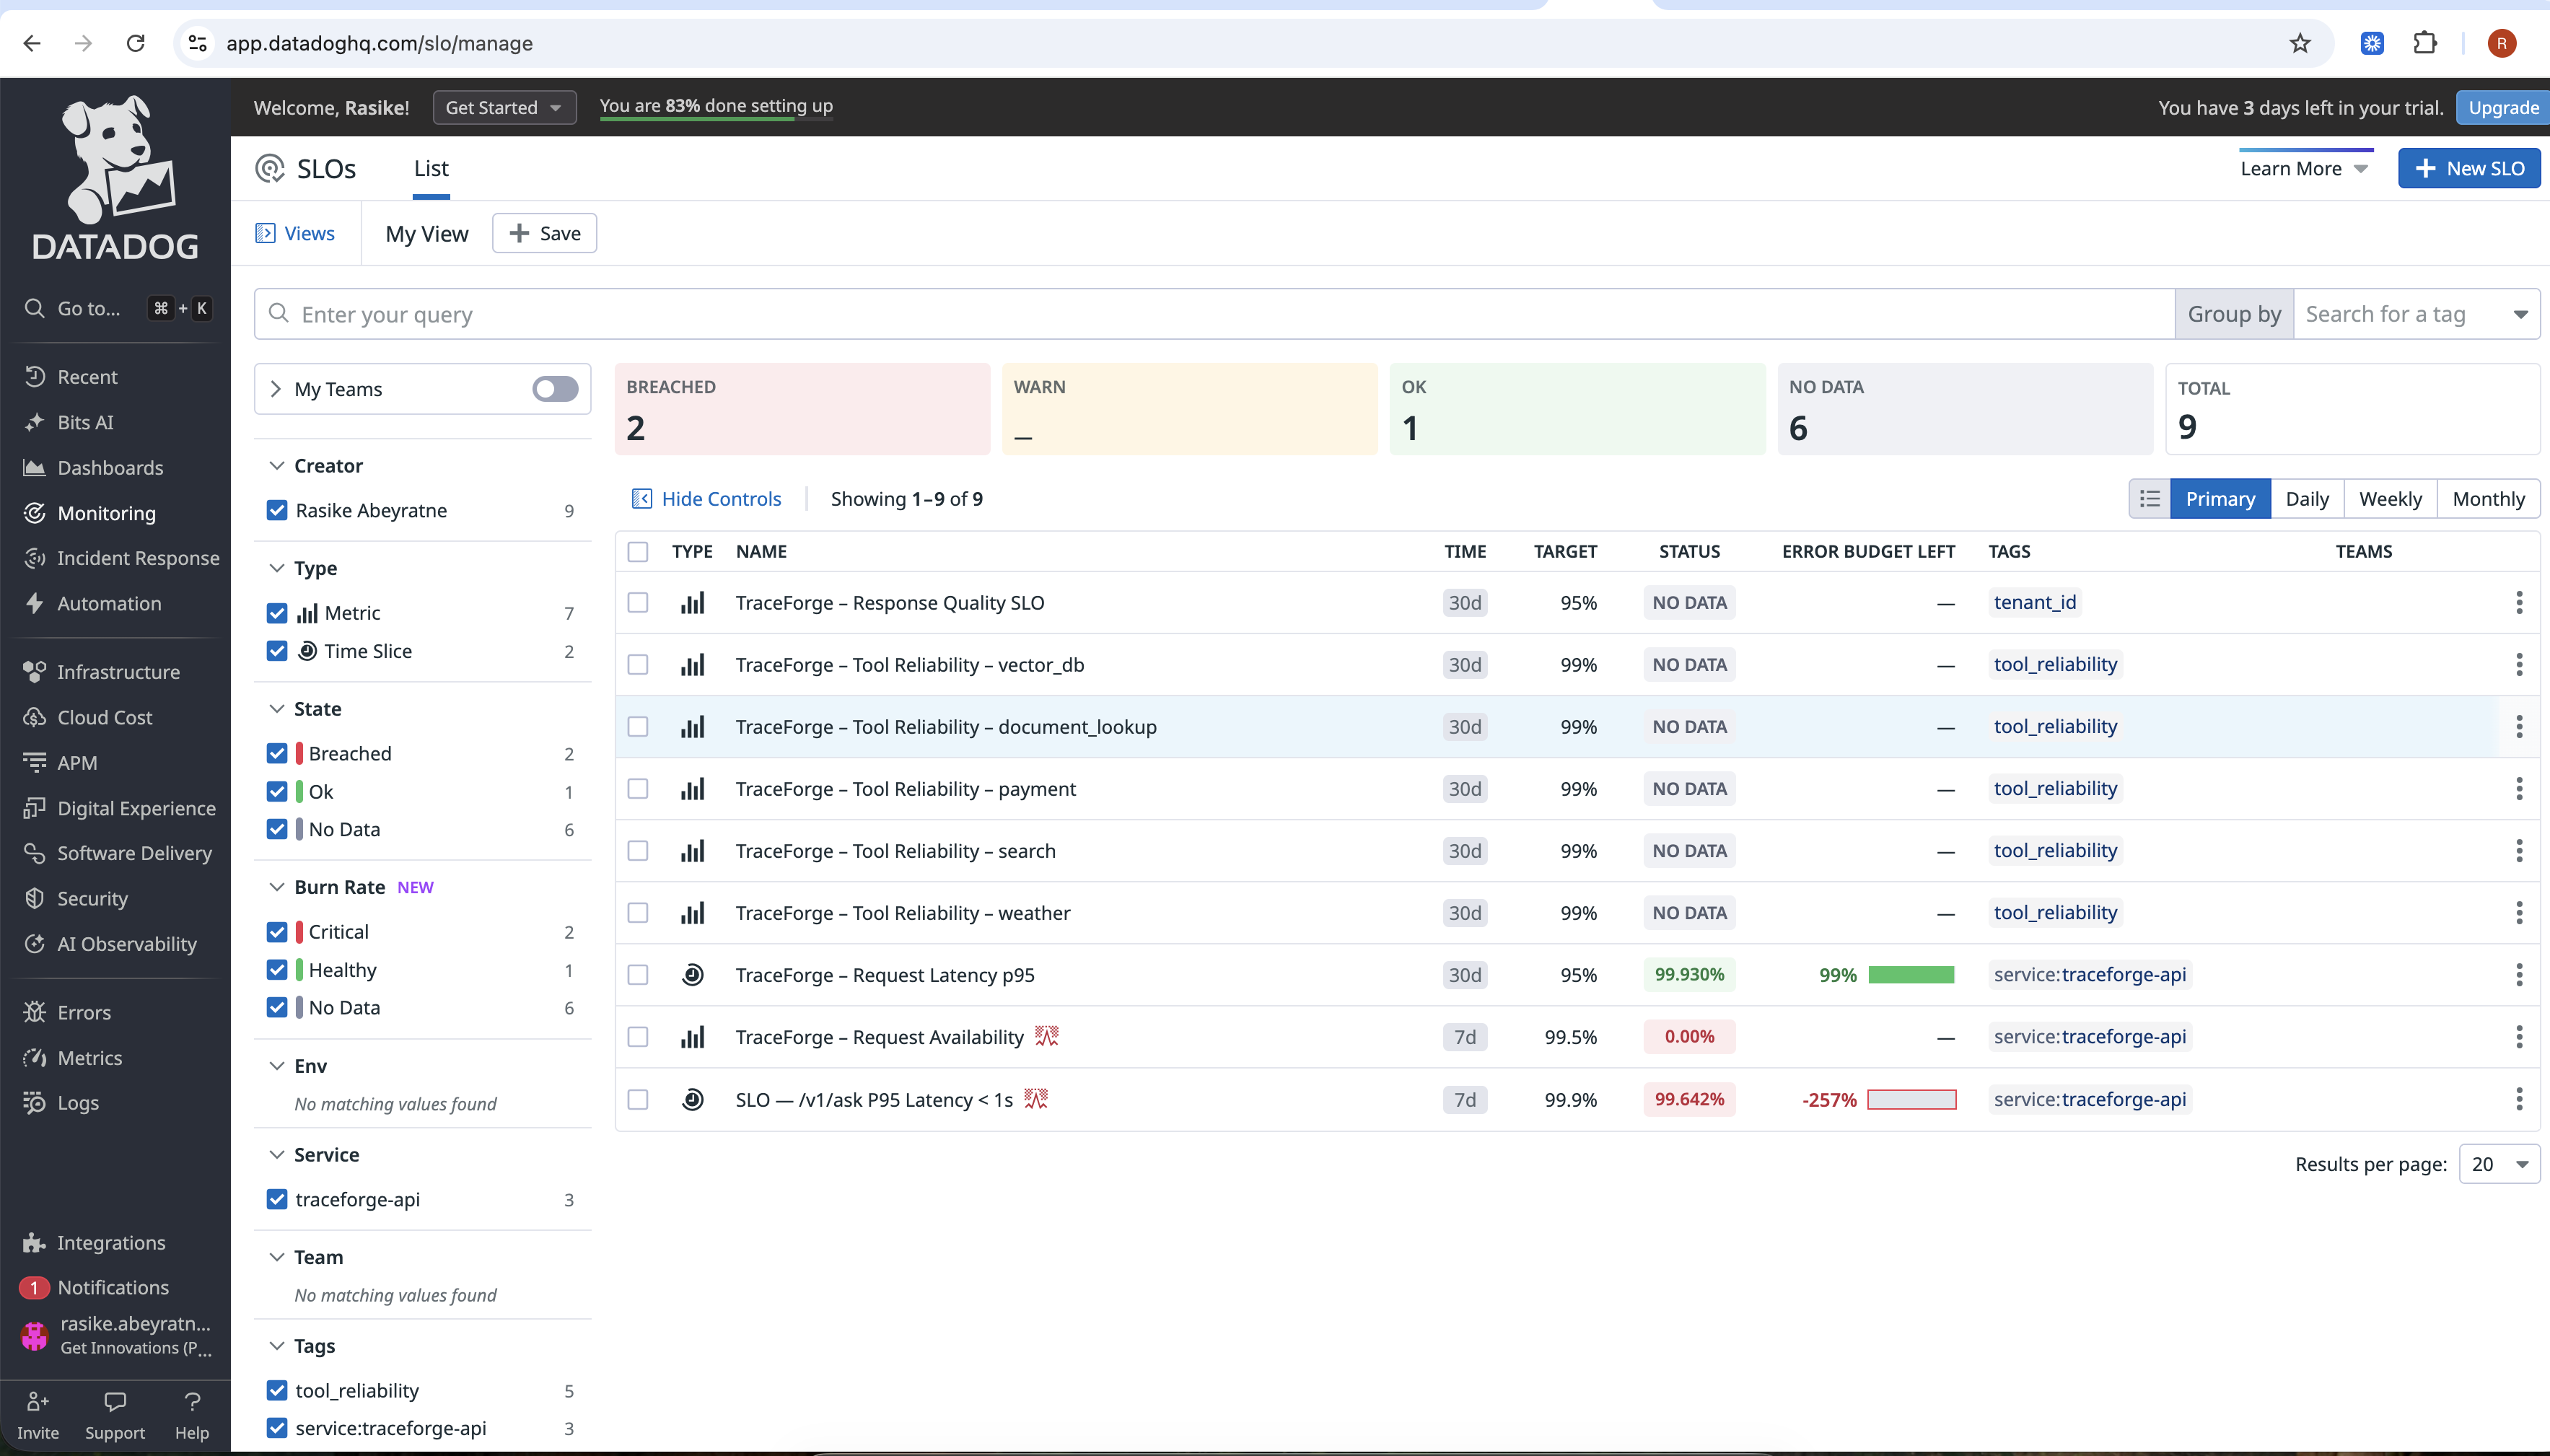Screen dimensions: 2550x1456
Task: Switch to the list view icon
Action: click(x=2149, y=499)
